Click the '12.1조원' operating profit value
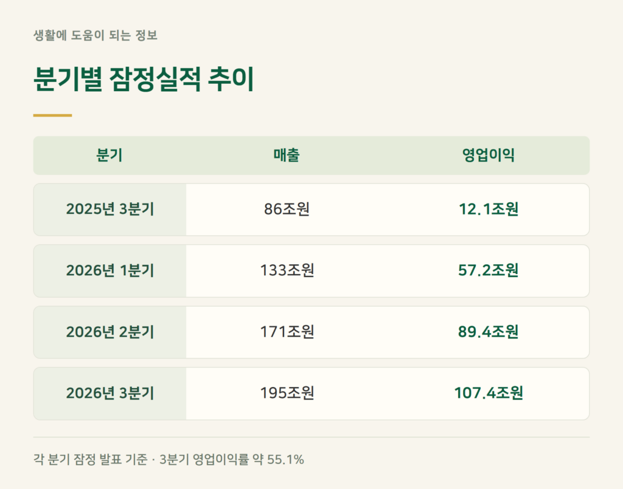Viewport: 623px width, 489px height. (489, 209)
